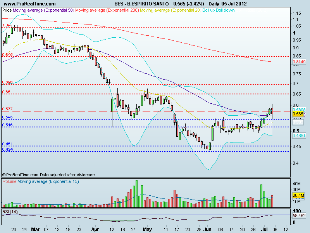310x233 pixels.
Task: Click the red 0.65 level label at left edge
Action: (x=6, y=92)
